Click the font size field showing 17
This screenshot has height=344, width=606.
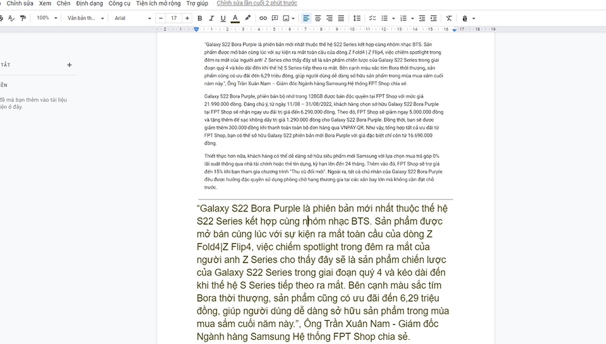tap(174, 18)
